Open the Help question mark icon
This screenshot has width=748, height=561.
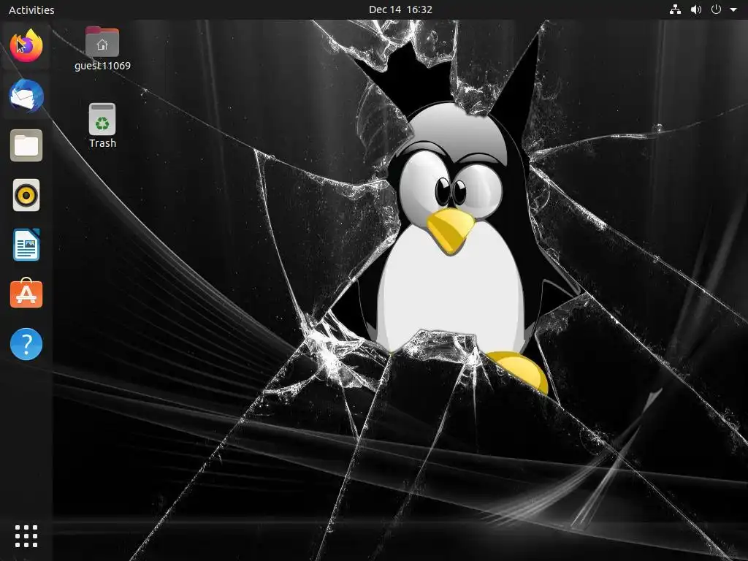pyautogui.click(x=26, y=344)
